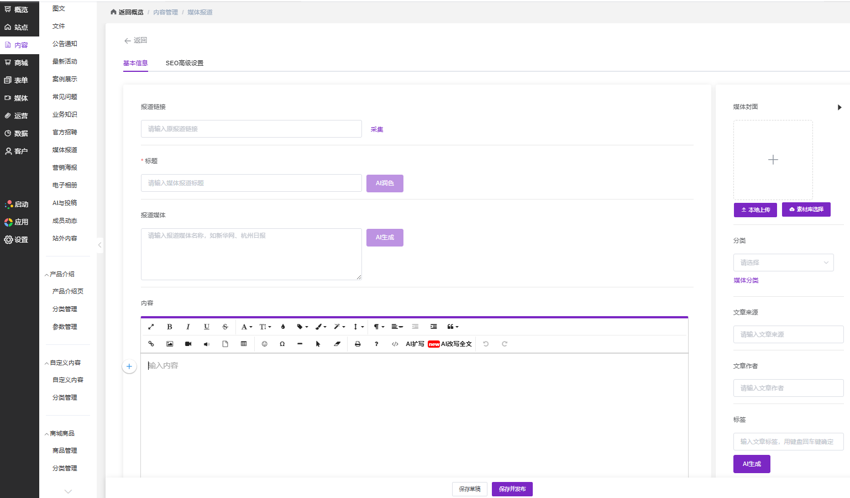Insert a table into the editor
This screenshot has width=850, height=498.
(x=244, y=344)
